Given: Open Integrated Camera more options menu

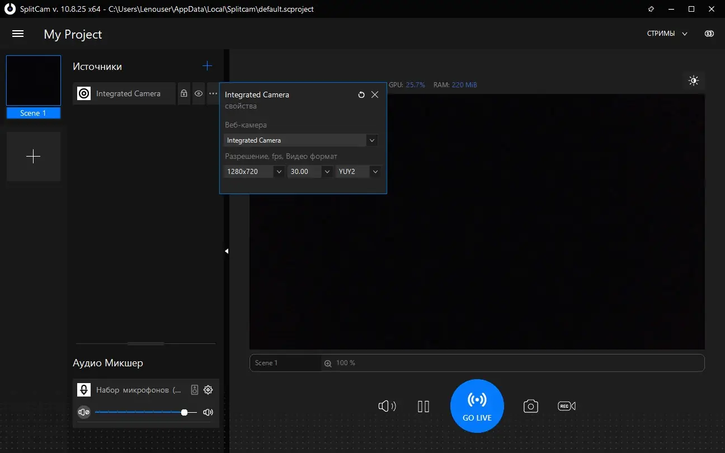Looking at the screenshot, I should [x=213, y=94].
